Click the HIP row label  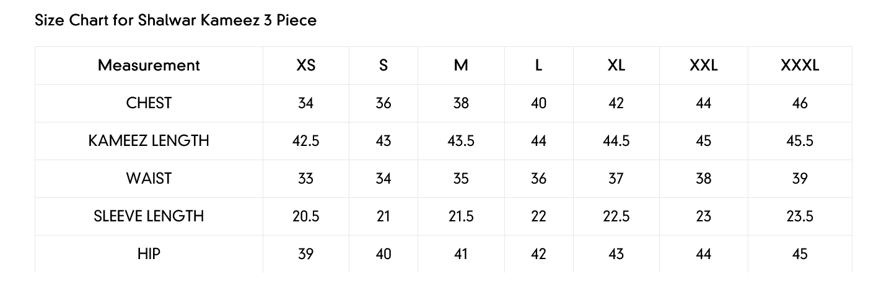click(x=149, y=254)
